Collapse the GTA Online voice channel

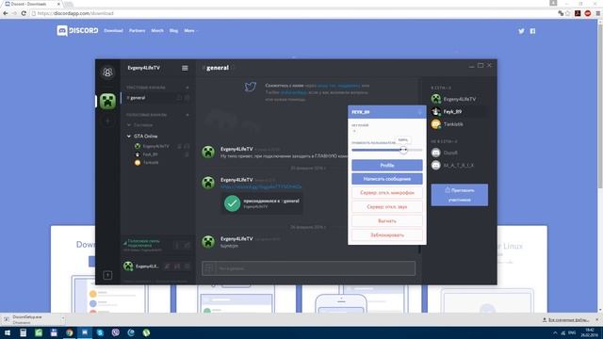tap(129, 136)
